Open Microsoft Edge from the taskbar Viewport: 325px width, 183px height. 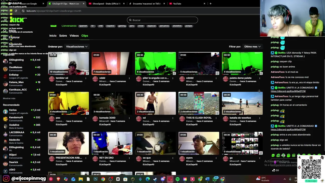point(148,179)
